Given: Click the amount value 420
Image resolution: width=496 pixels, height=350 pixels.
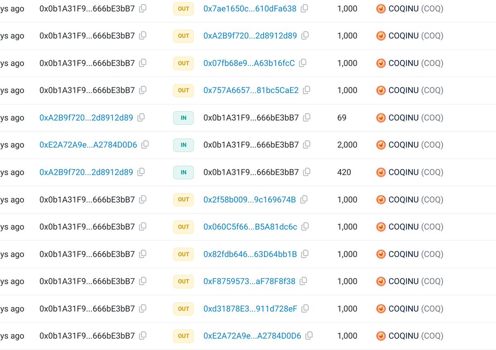Looking at the screenshot, I should pyautogui.click(x=344, y=172).
